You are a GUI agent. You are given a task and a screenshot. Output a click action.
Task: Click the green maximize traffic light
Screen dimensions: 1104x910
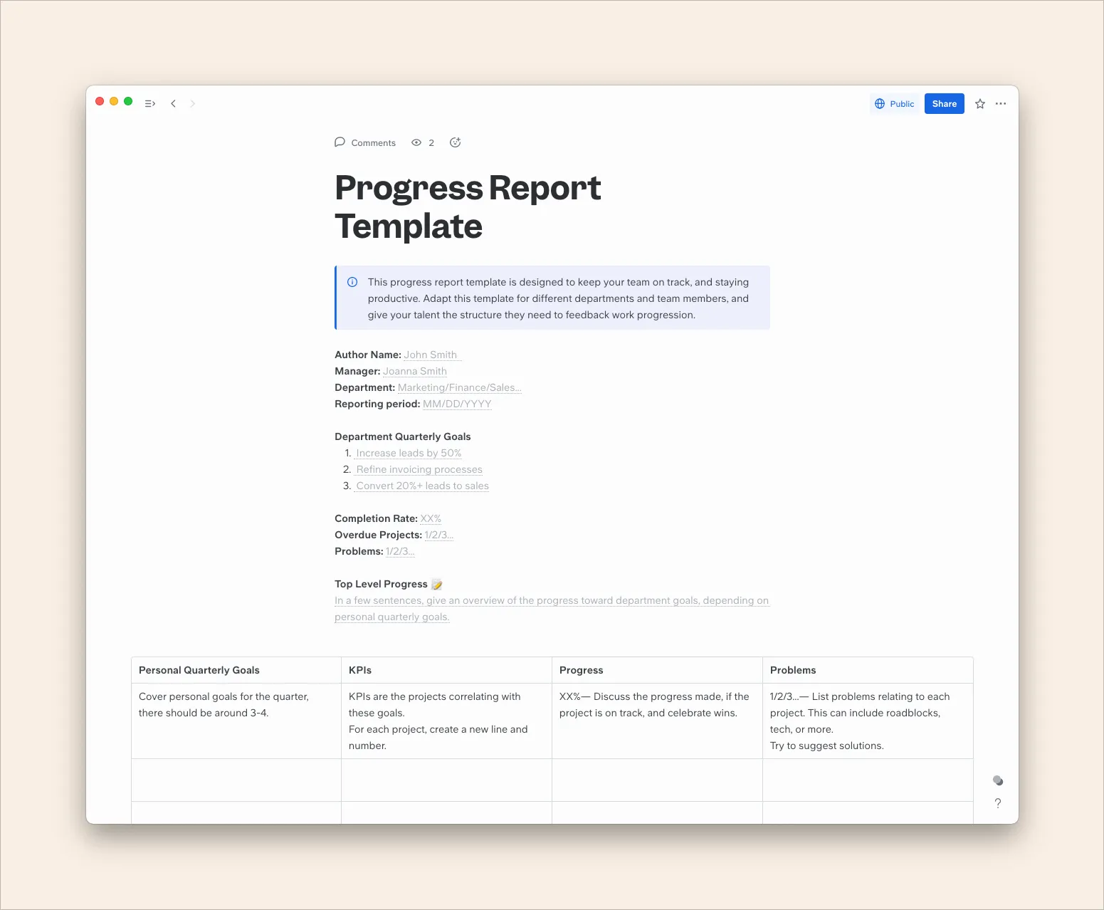[x=128, y=101]
